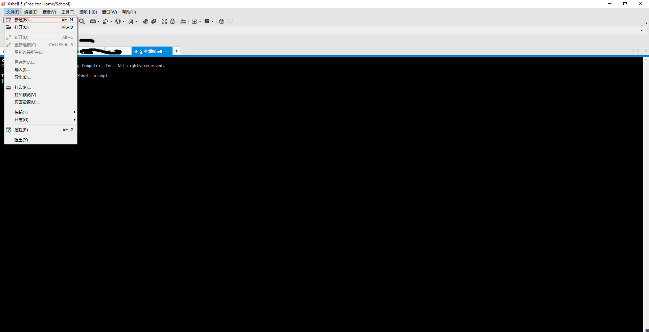Restore down the Xshell window
649x332 pixels.
pyautogui.click(x=625, y=4)
